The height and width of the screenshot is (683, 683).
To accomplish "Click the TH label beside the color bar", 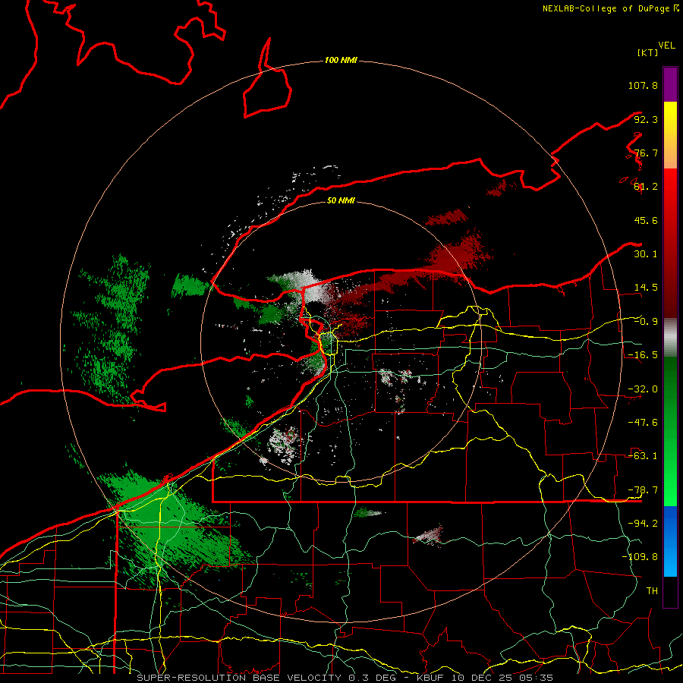I will (x=652, y=590).
